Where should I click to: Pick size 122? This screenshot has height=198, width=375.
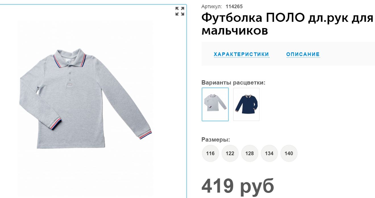(x=230, y=153)
